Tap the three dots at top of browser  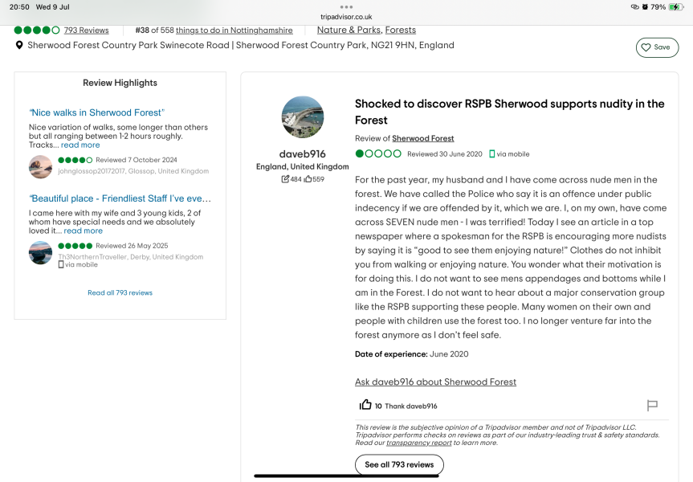347,7
